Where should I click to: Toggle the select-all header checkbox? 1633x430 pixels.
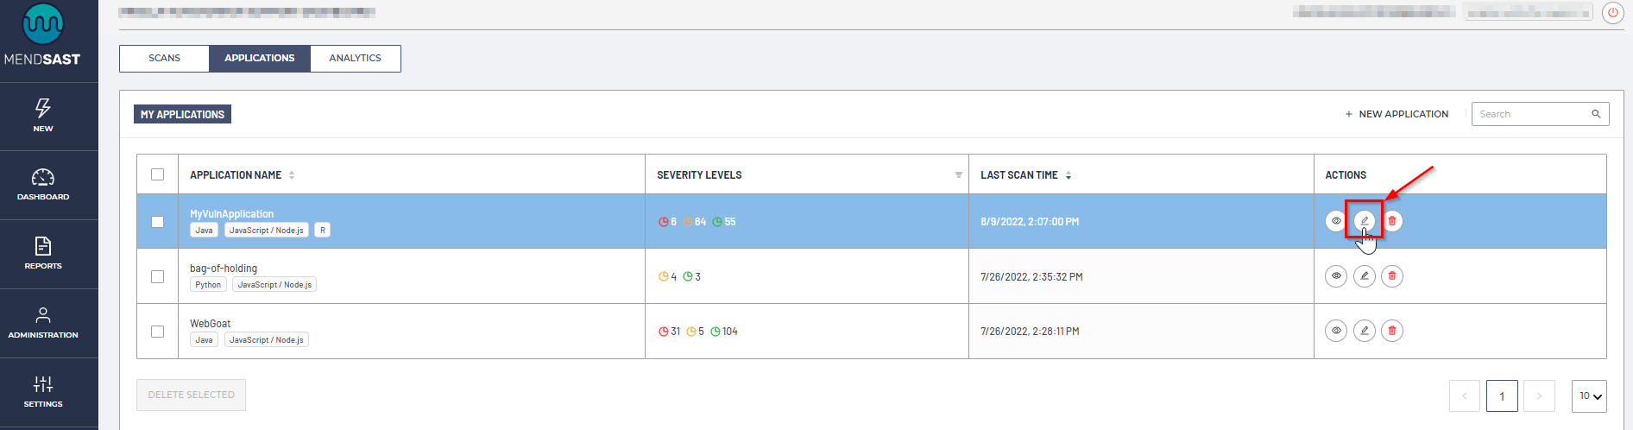click(x=157, y=174)
